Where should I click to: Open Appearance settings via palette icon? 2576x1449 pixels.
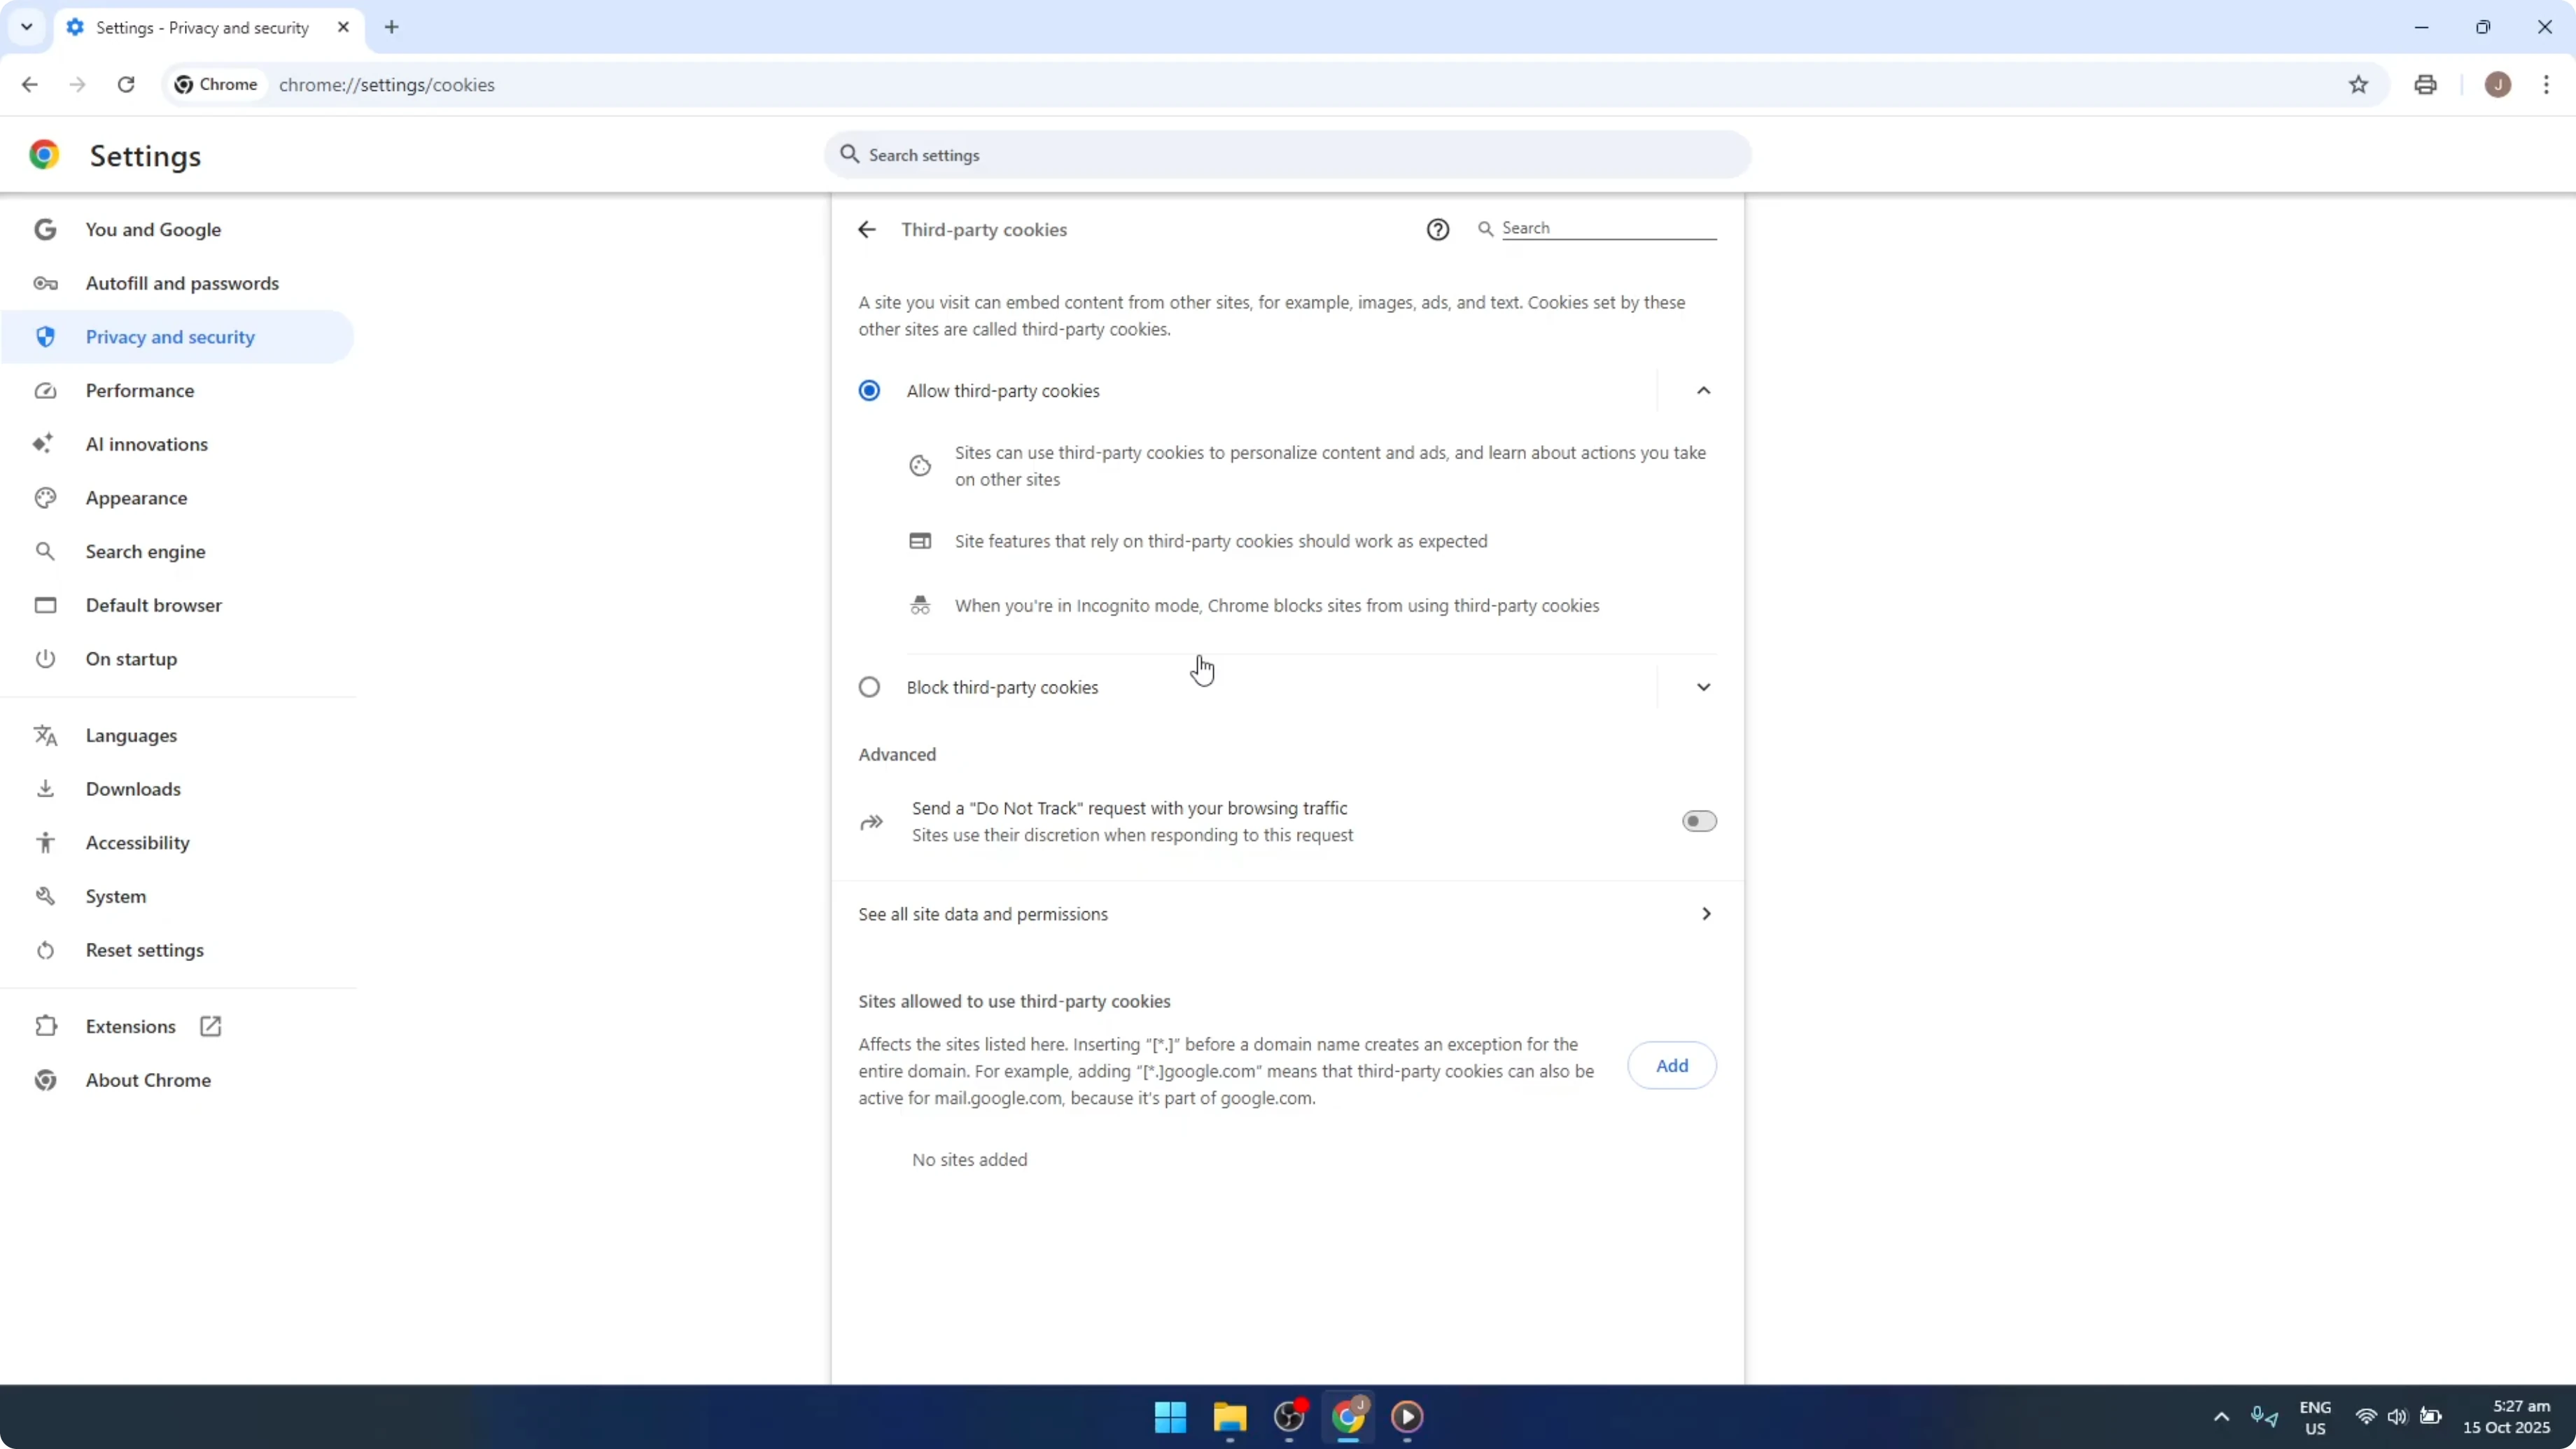(x=45, y=498)
